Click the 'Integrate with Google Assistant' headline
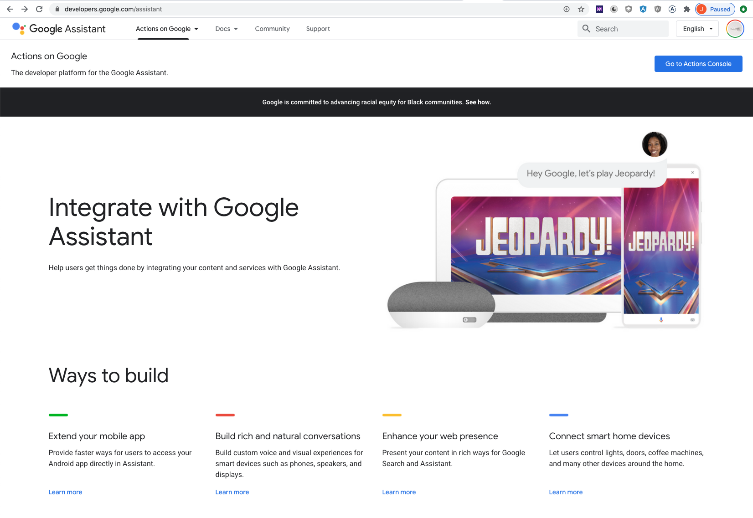753x518 pixels. pos(173,222)
